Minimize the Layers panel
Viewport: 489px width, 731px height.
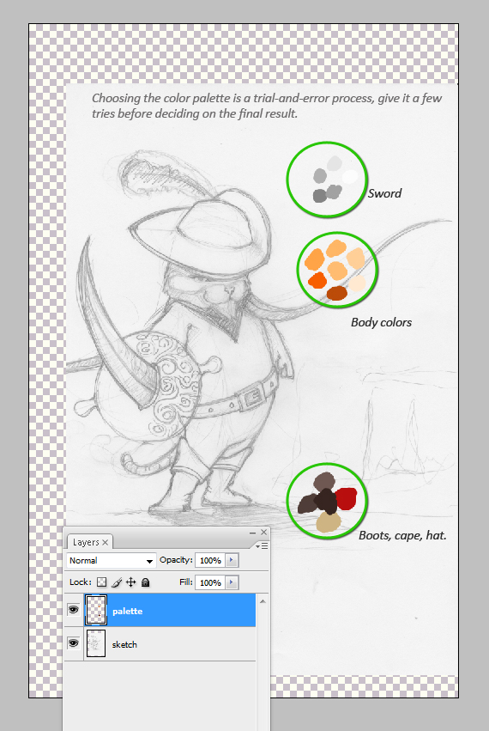click(252, 533)
